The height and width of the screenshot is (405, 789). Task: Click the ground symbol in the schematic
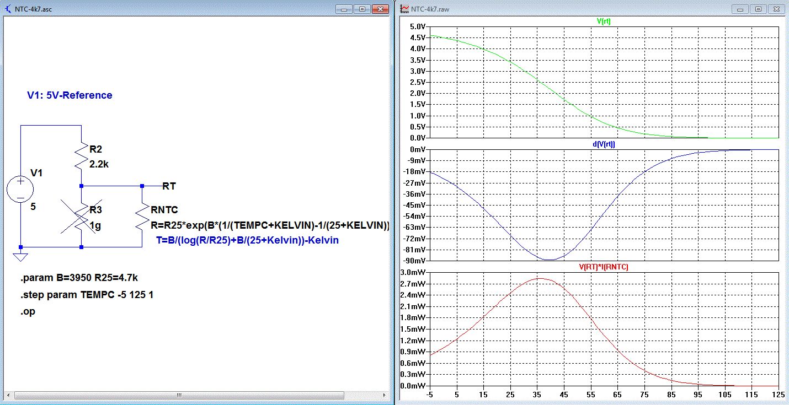click(x=20, y=256)
